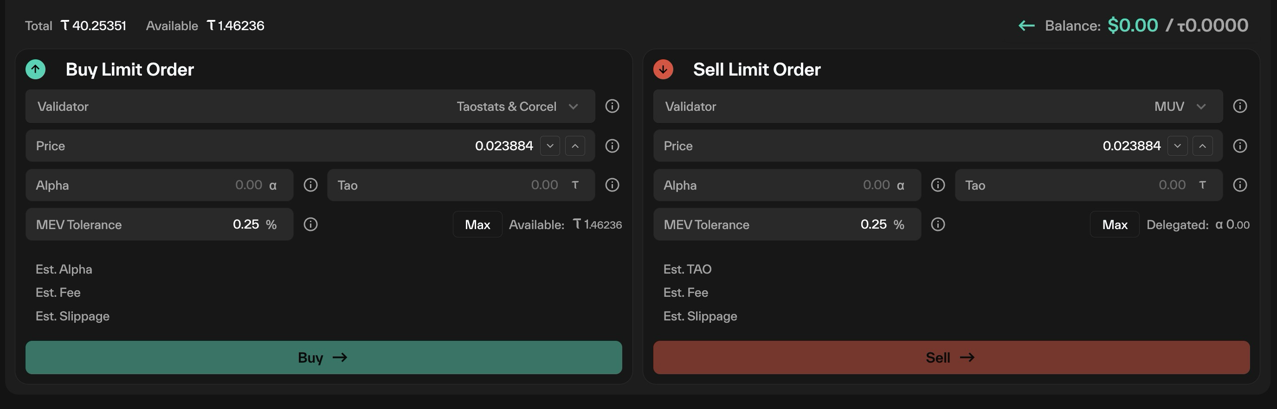Edit Sell MEV Tolerance percentage field
The height and width of the screenshot is (409, 1277).
[787, 224]
